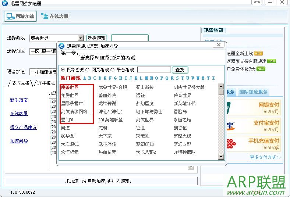Image resolution: width=290 pixels, height=197 pixels.
Task: Choose game 蜀门OL
Action: [68, 120]
